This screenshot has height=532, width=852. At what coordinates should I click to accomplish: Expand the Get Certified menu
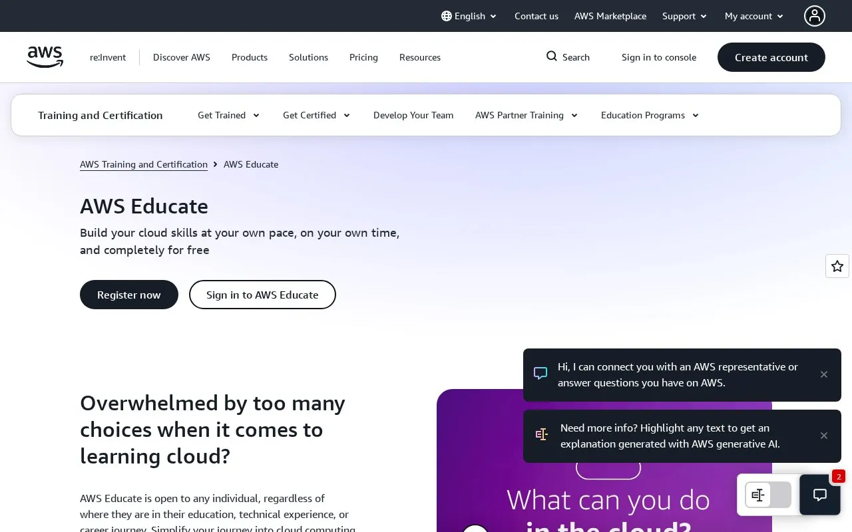click(316, 115)
